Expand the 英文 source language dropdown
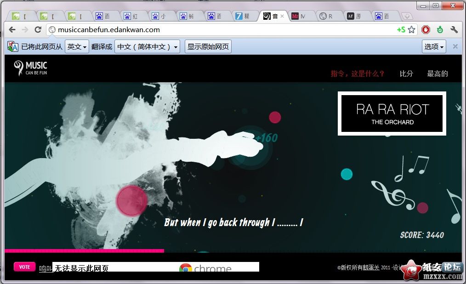This screenshot has width=466, height=284. (x=77, y=46)
